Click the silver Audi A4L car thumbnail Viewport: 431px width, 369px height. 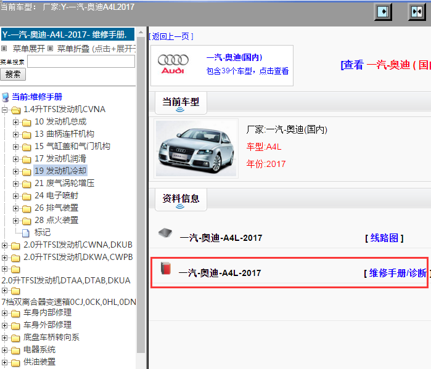[196, 148]
